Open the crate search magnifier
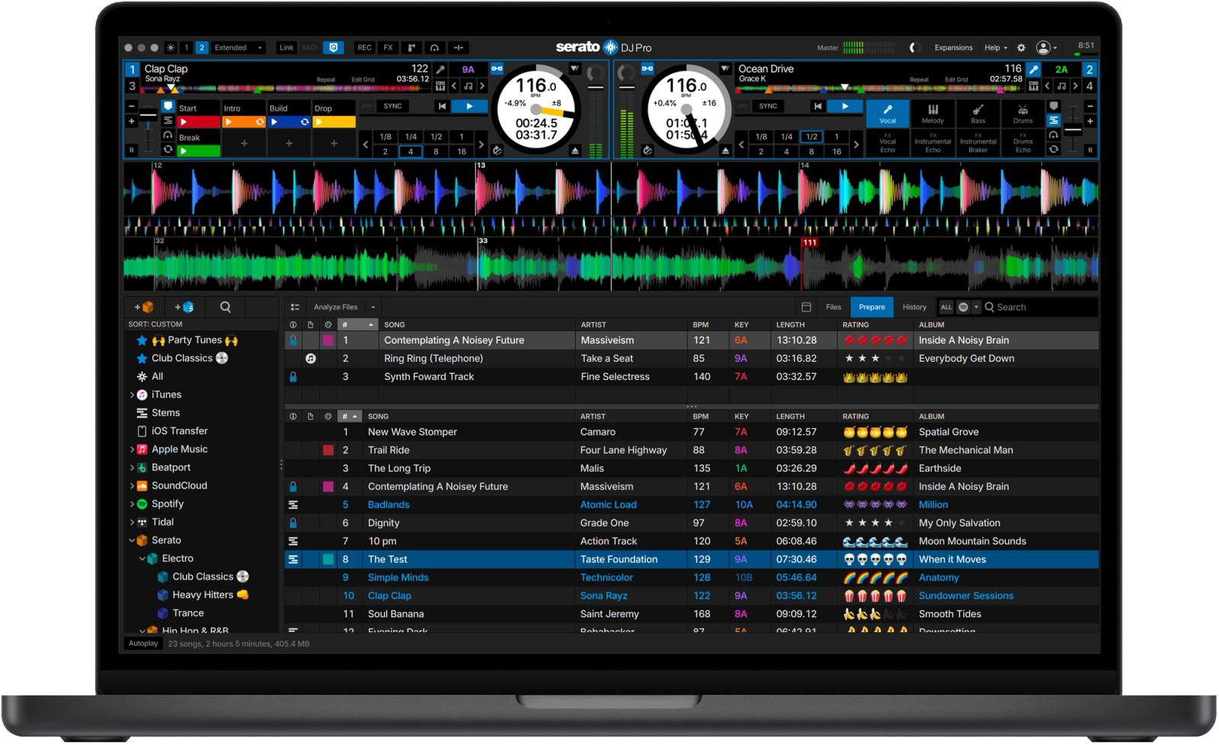 coord(226,308)
